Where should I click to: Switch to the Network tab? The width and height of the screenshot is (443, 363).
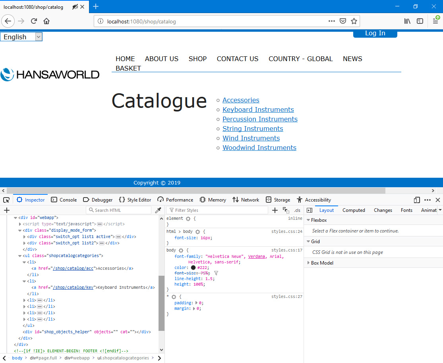pyautogui.click(x=246, y=200)
